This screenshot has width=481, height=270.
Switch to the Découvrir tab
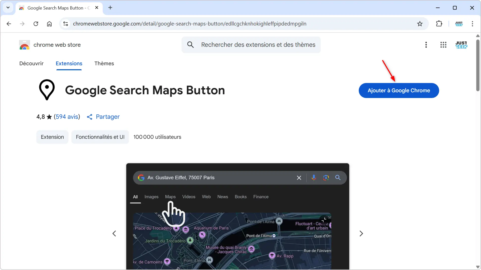pyautogui.click(x=31, y=63)
